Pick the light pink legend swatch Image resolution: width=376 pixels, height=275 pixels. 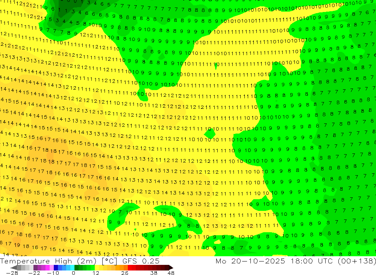pyautogui.click(x=52, y=267)
